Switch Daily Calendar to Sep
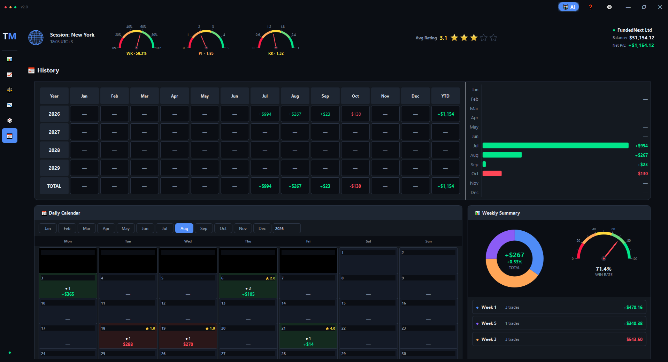Viewport: 668px width, 362px height. pos(204,229)
